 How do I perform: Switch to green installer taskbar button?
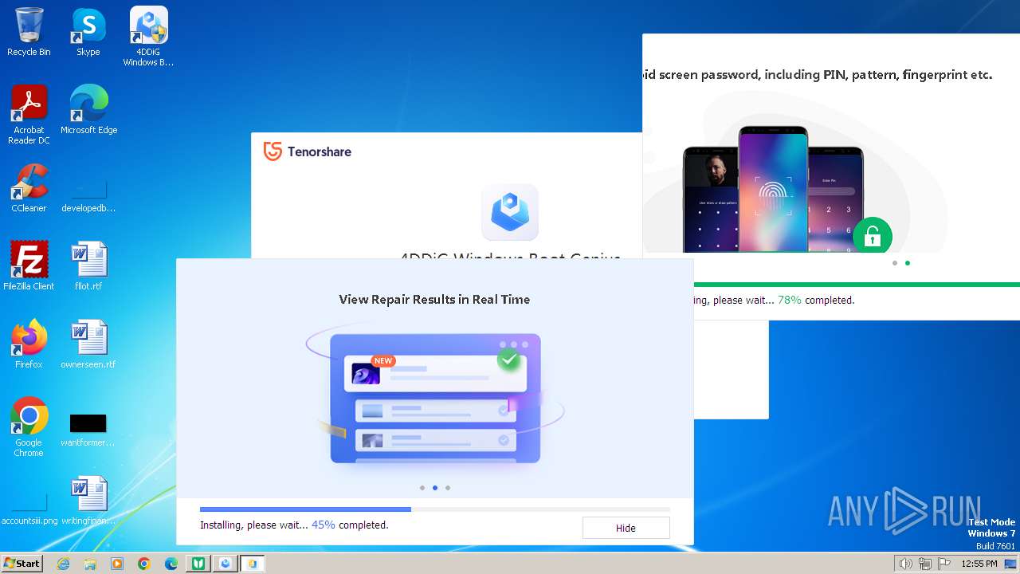coord(198,564)
